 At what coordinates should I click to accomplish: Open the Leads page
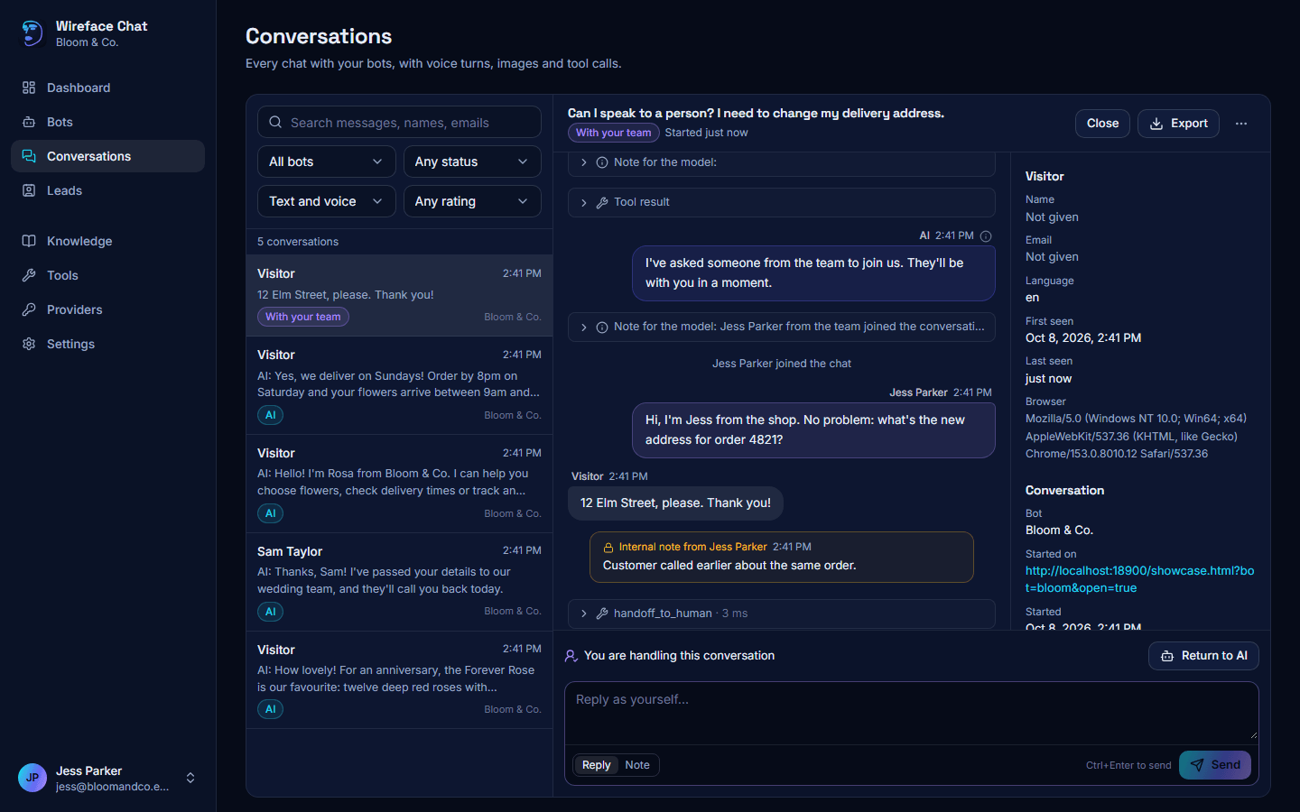tap(107, 190)
